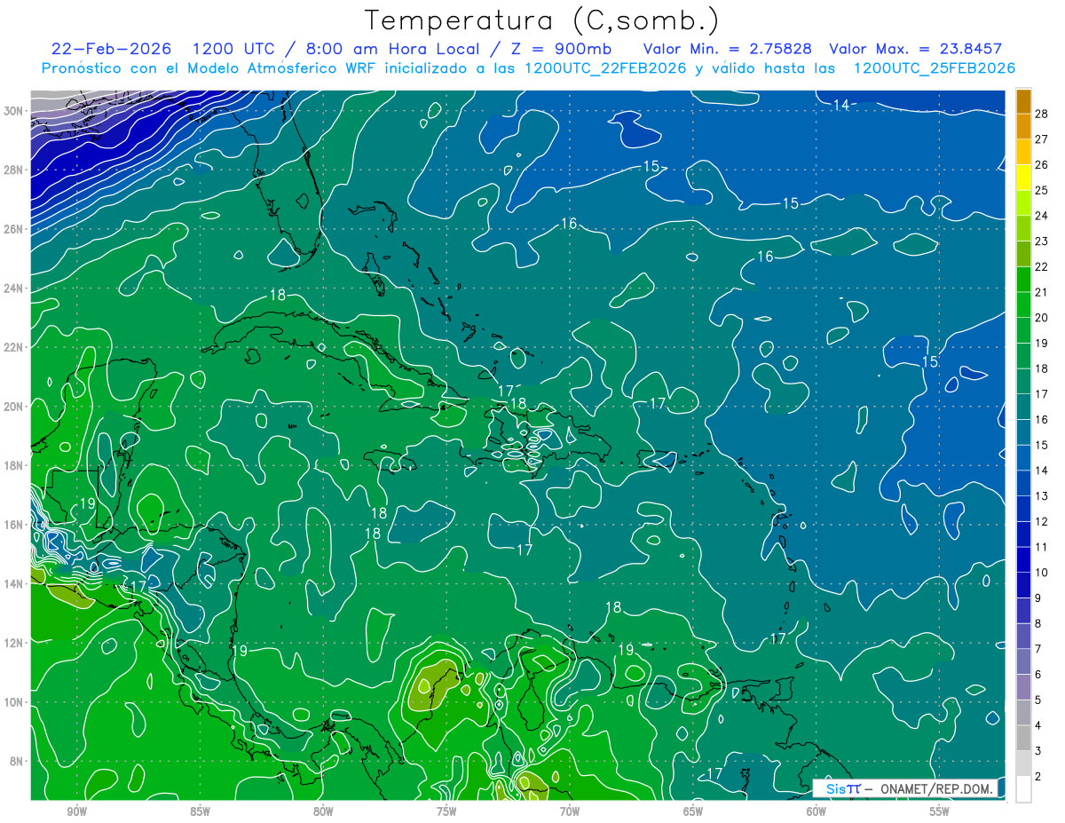Click the "18N" latitude axis label

point(13,465)
